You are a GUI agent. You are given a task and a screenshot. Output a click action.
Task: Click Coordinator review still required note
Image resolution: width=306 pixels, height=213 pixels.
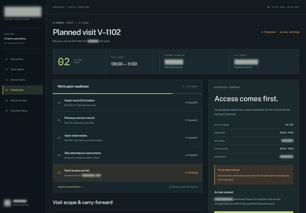pyautogui.click(x=183, y=187)
